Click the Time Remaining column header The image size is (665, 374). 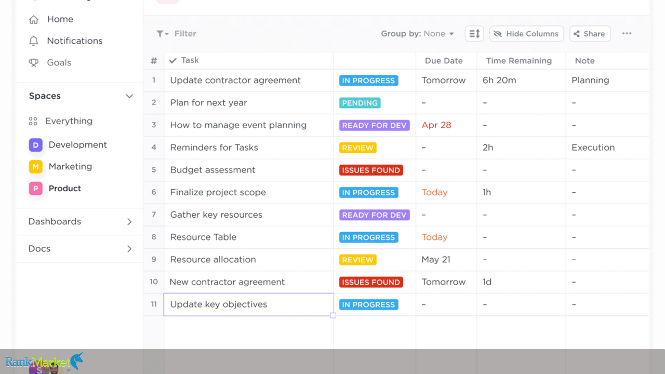(519, 61)
